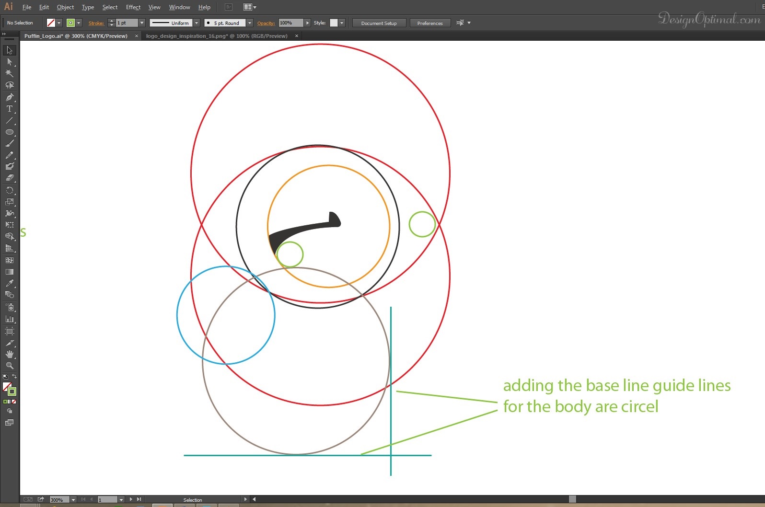Image resolution: width=765 pixels, height=507 pixels.
Task: Open the Effect menu
Action: tap(133, 7)
